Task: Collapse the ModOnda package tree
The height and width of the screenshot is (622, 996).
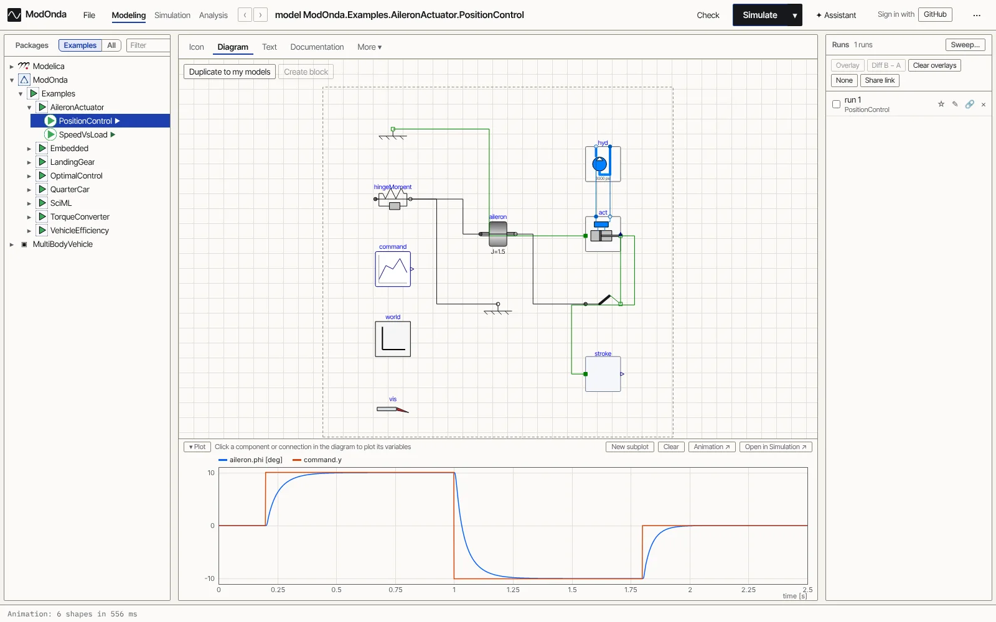Action: (x=12, y=80)
